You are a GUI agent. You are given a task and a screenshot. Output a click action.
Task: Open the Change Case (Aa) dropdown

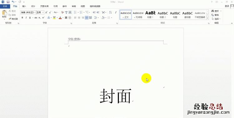coord(56,12)
